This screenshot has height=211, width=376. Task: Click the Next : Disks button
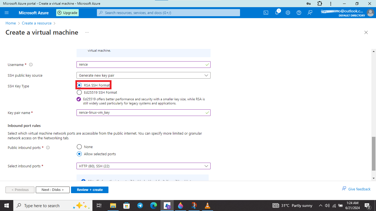tap(53, 190)
